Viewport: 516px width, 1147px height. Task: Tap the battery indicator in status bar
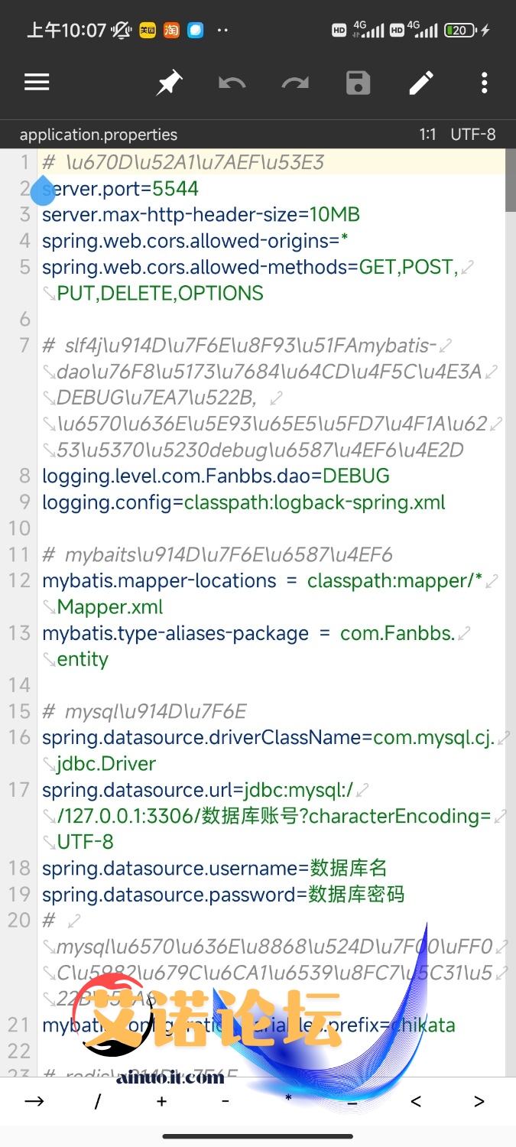462,31
